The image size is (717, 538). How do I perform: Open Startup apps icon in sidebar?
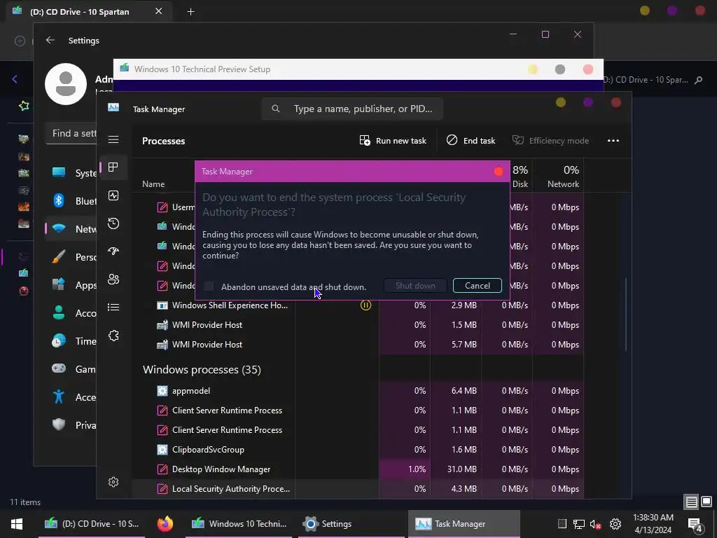tap(113, 251)
